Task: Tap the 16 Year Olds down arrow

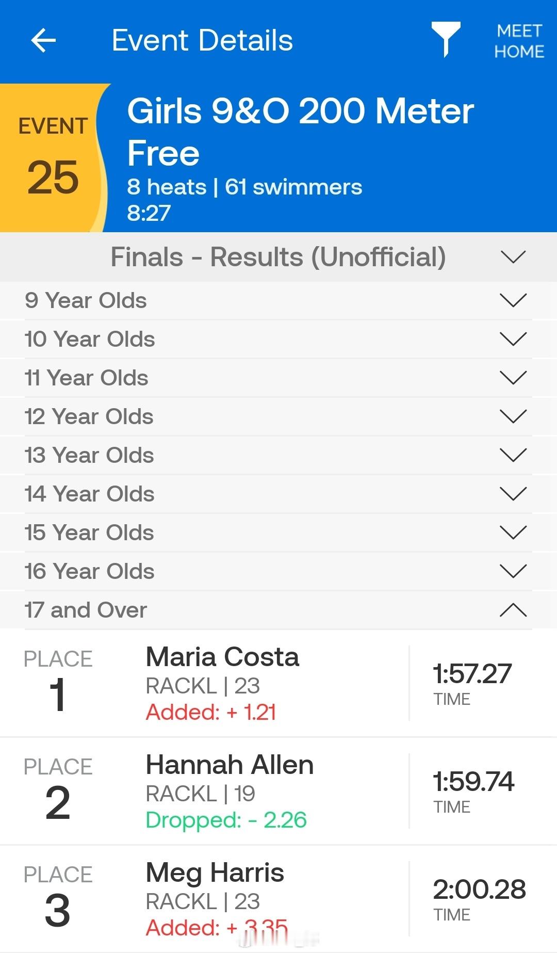Action: tap(513, 571)
